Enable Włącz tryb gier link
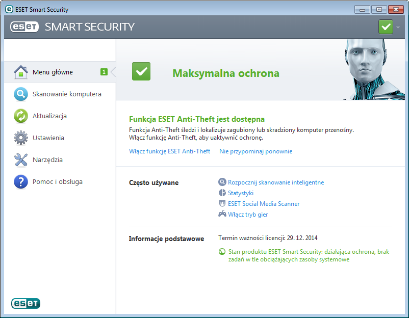The image size is (409, 318). [248, 214]
